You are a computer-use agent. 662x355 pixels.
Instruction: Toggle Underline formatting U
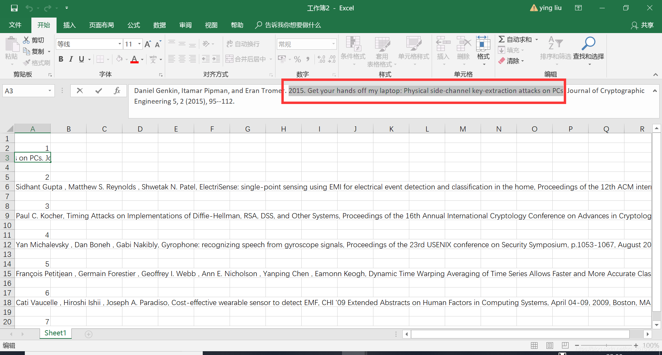point(81,59)
